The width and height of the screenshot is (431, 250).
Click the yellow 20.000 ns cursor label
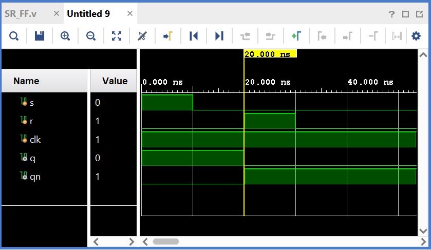[x=270, y=54]
